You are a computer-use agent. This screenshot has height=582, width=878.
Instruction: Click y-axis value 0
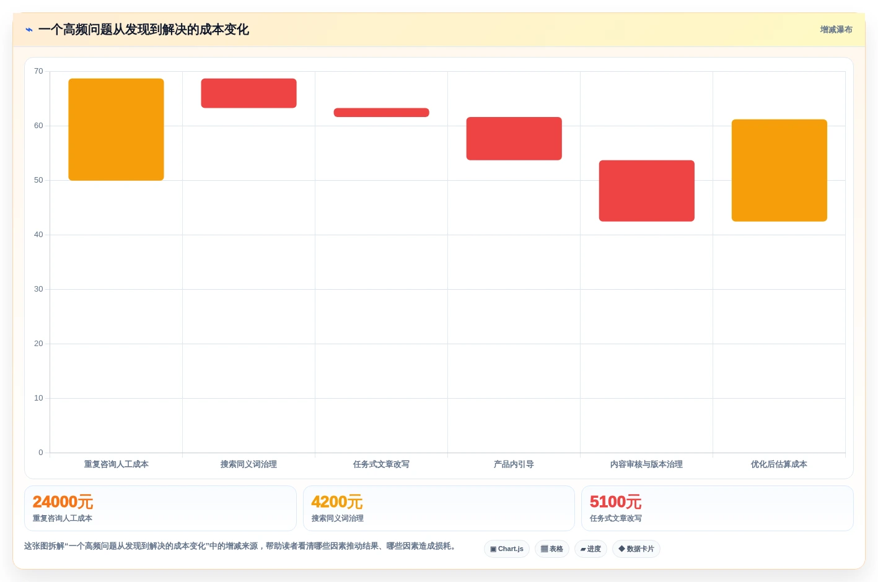(41, 453)
